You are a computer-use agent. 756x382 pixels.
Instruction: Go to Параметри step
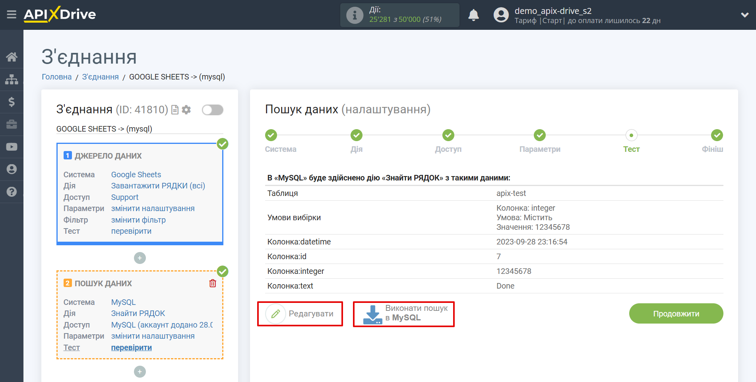(540, 135)
